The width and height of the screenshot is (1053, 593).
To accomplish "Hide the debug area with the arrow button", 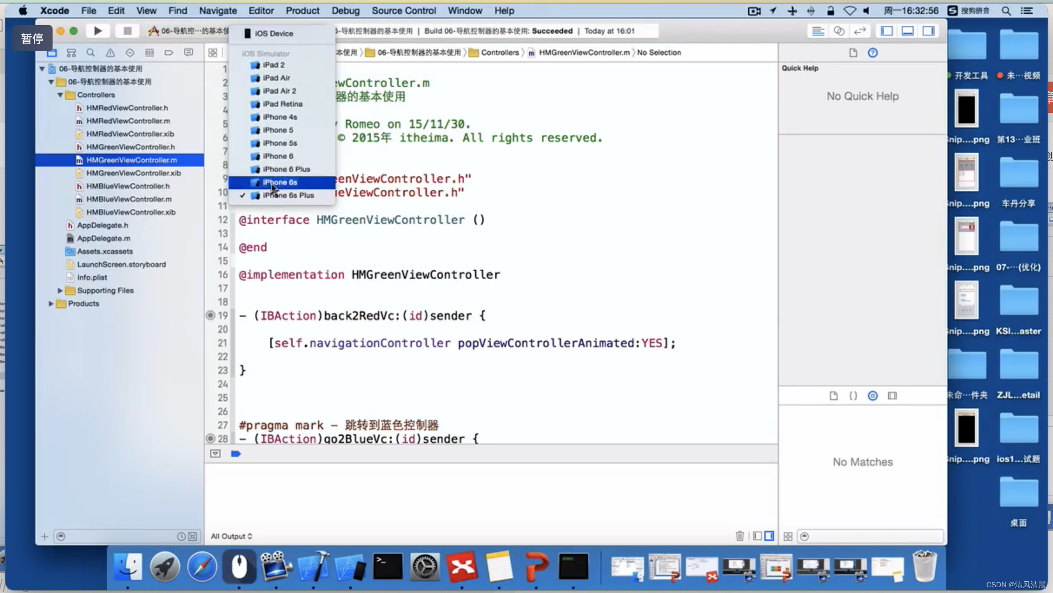I will coord(215,454).
